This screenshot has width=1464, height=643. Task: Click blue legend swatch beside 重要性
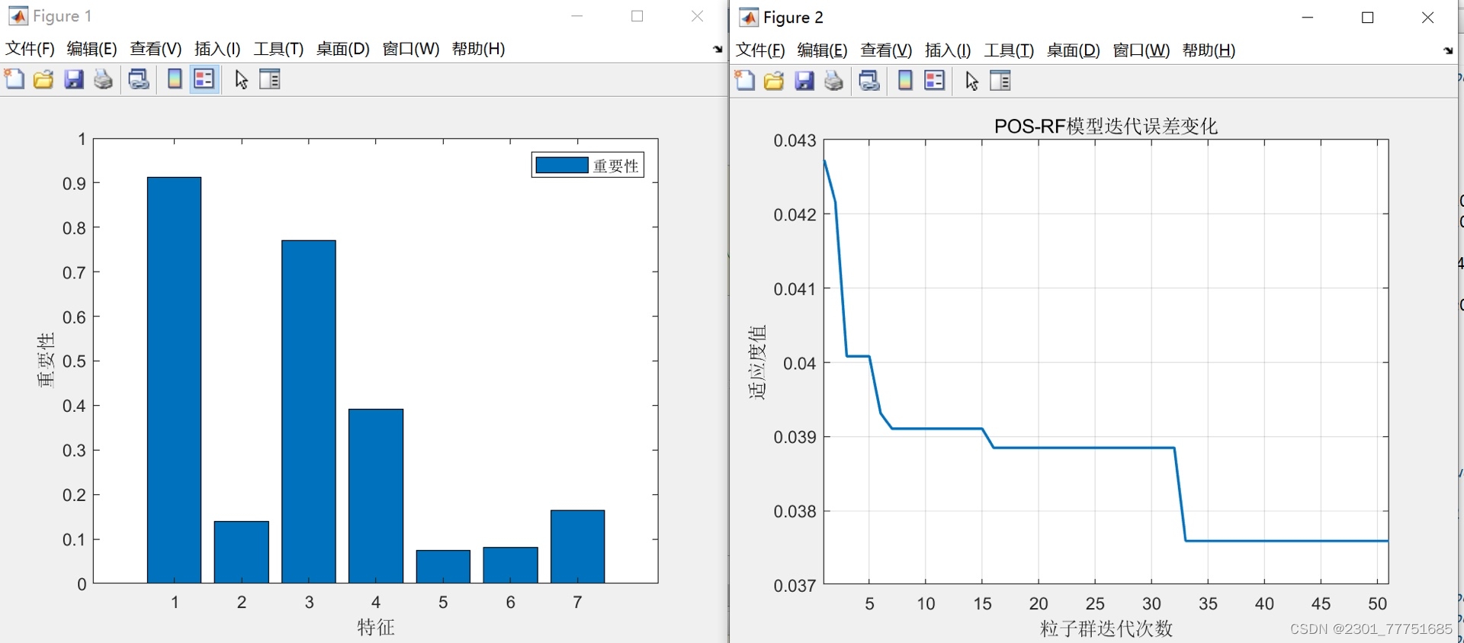click(562, 166)
